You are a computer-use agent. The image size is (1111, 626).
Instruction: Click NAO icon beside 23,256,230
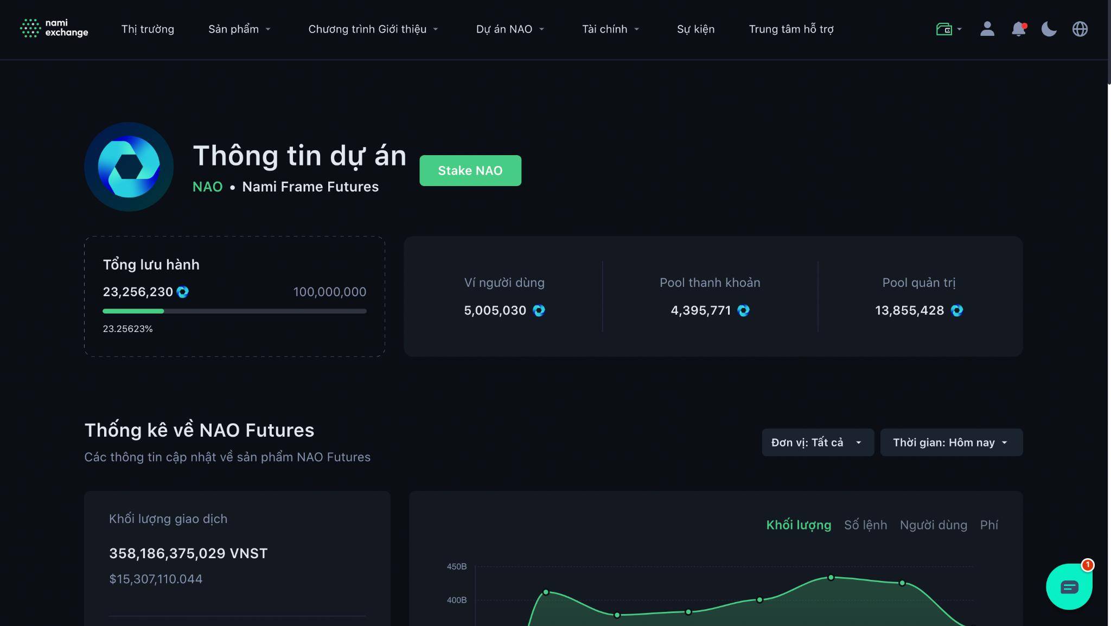point(183,292)
